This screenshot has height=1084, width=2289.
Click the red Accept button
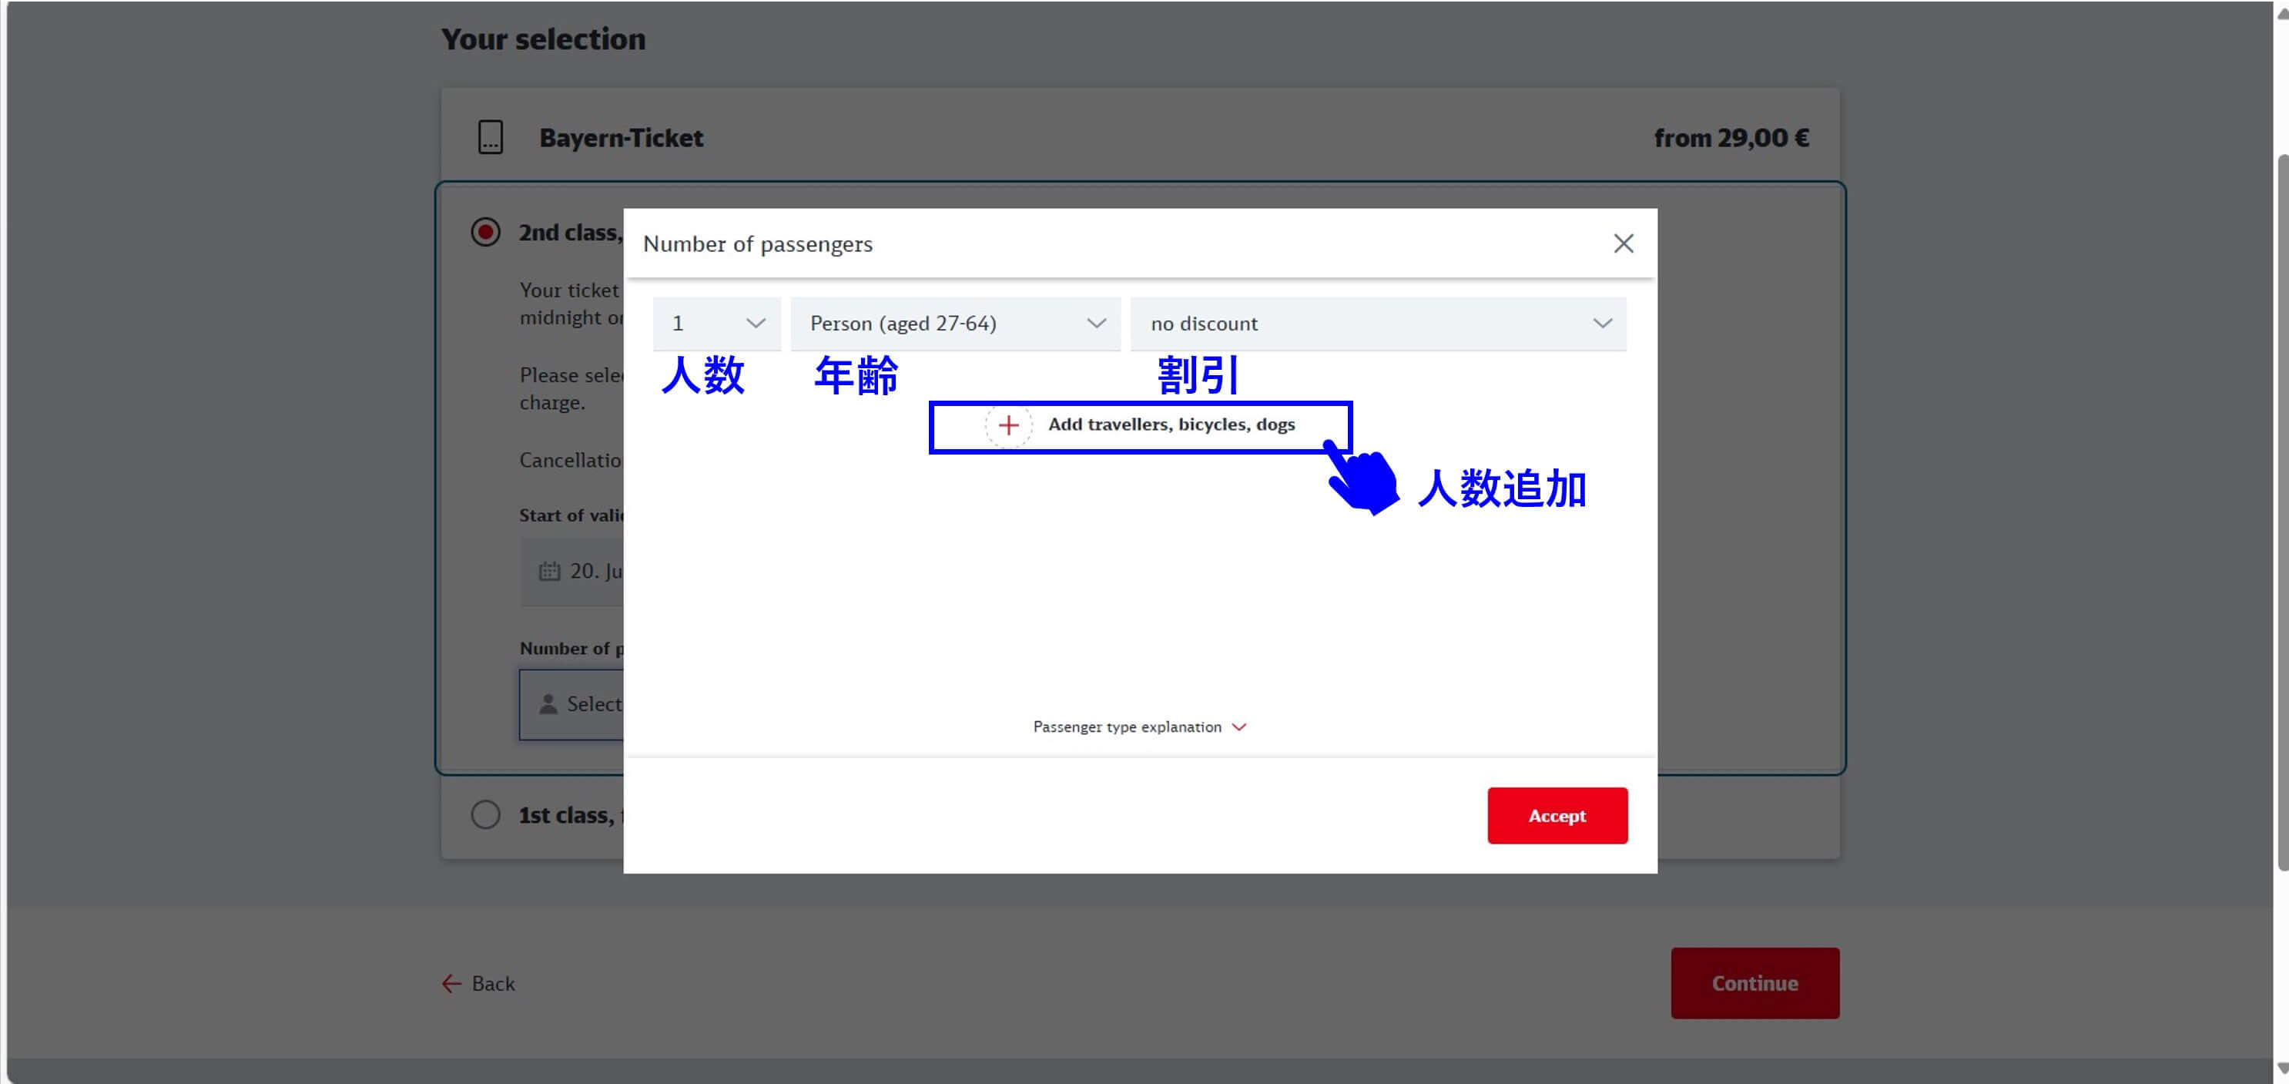pyautogui.click(x=1557, y=816)
